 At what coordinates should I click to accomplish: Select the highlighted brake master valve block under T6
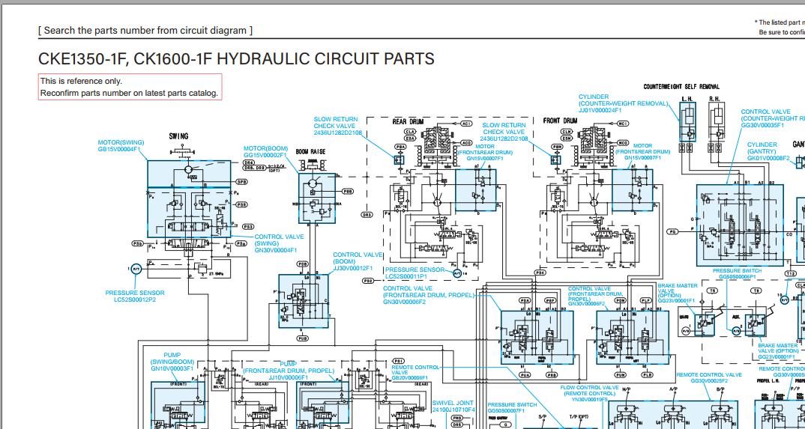756,325
